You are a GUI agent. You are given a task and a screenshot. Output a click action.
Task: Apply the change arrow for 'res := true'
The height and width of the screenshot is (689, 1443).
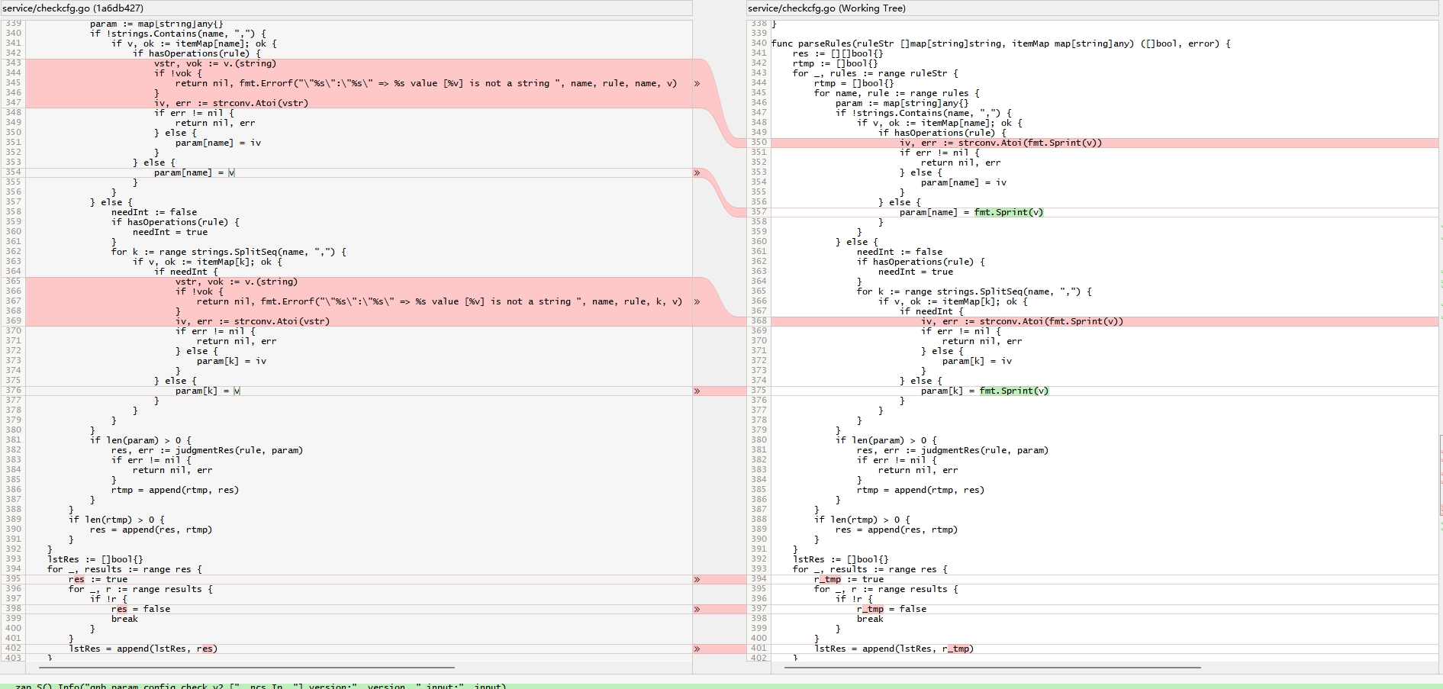click(697, 579)
